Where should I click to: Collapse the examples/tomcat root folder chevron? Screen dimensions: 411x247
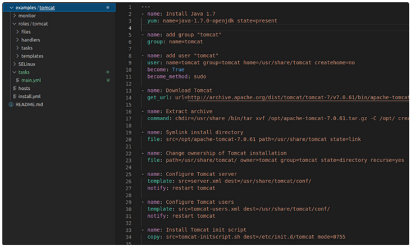pyautogui.click(x=11, y=8)
